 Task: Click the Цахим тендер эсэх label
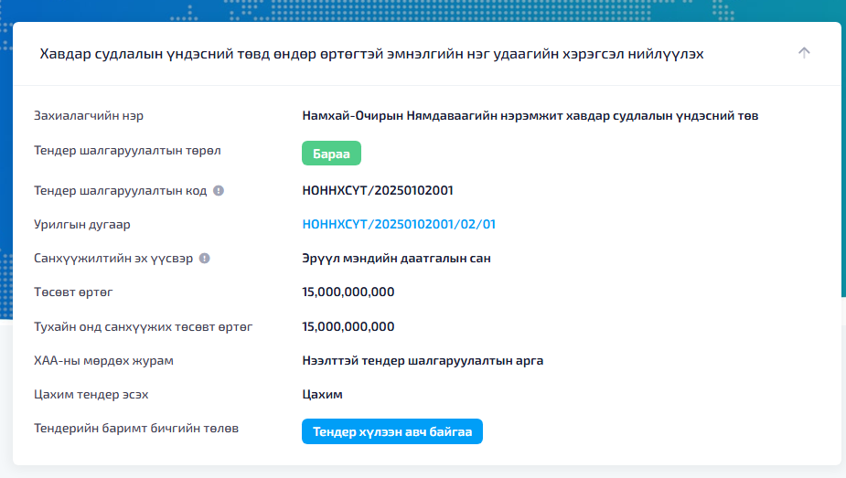click(x=91, y=394)
